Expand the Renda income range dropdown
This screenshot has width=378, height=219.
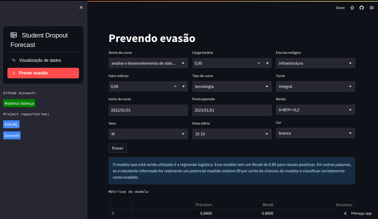click(x=315, y=110)
